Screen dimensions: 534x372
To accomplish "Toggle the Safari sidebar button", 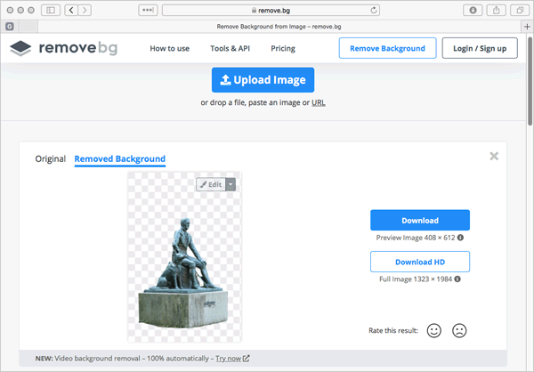I will (x=48, y=10).
